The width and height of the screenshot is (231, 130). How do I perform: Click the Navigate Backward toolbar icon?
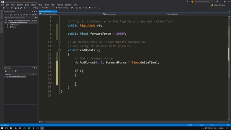click(x=4, y=8)
